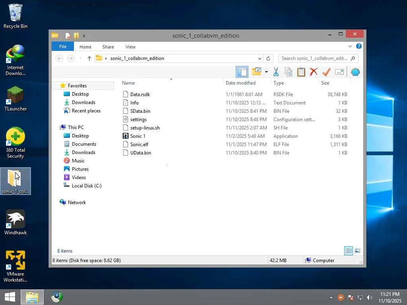Open the File tab
Screen dimensions: 407x305
(x=63, y=46)
